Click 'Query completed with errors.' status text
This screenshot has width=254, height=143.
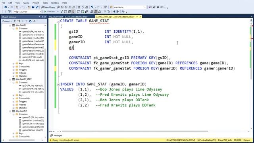[x=66, y=140]
